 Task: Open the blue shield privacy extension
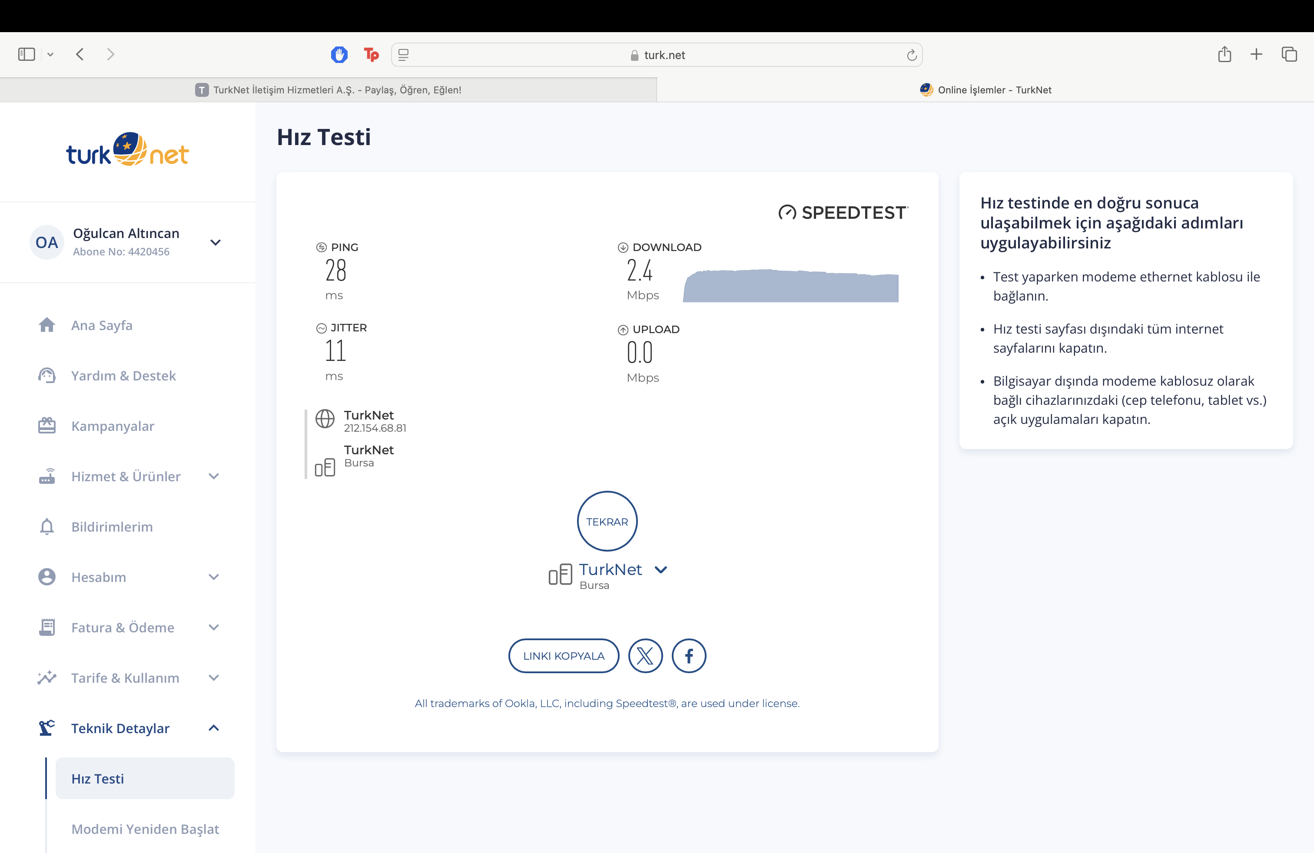tap(339, 55)
